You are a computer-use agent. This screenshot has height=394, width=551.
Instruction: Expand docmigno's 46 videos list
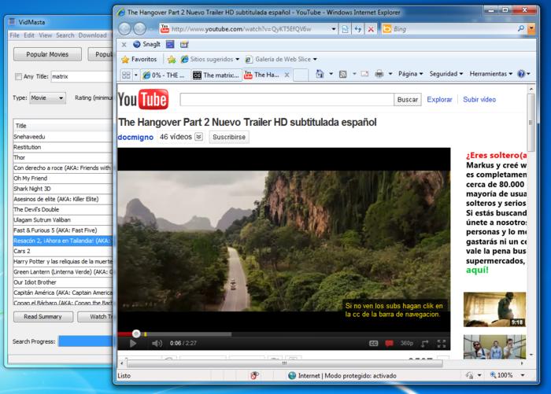[199, 137]
